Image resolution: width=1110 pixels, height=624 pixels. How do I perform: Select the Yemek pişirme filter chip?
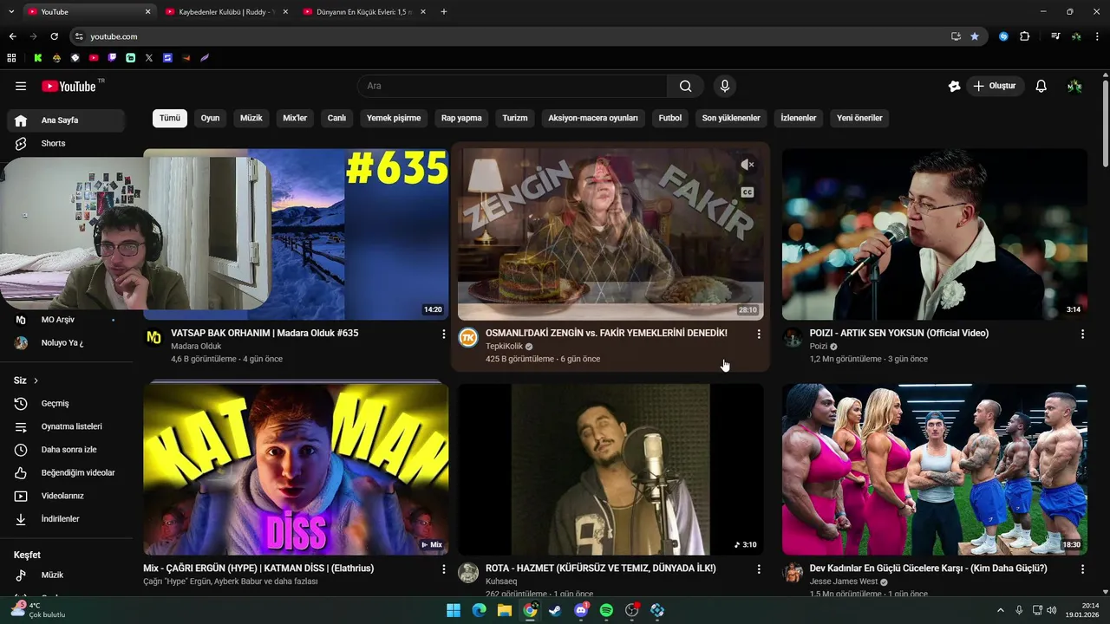coord(394,118)
